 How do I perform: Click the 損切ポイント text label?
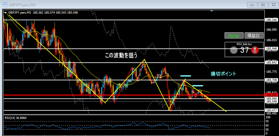224,74
